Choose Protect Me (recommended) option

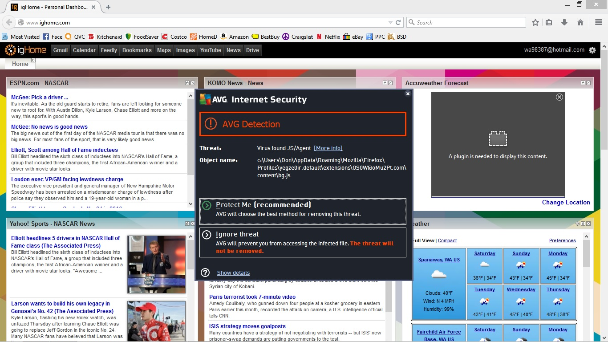tap(303, 212)
